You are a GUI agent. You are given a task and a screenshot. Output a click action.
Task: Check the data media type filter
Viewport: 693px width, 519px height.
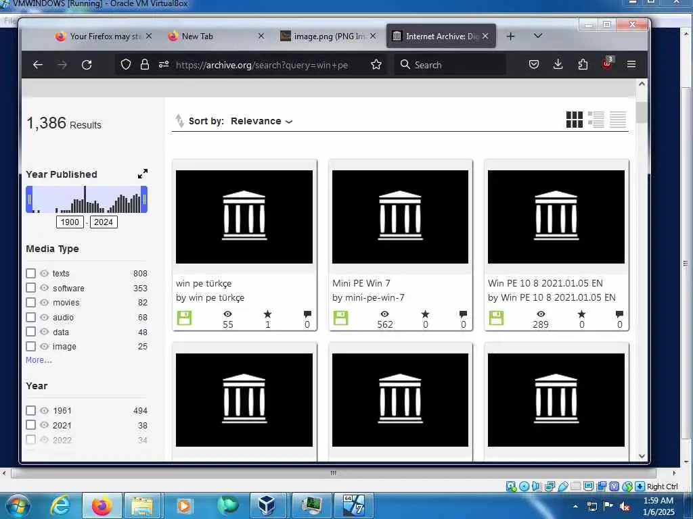(30, 332)
